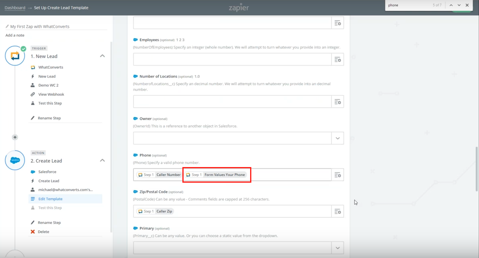Insert field for Phone input
This screenshot has height=258, width=479.
338,175
